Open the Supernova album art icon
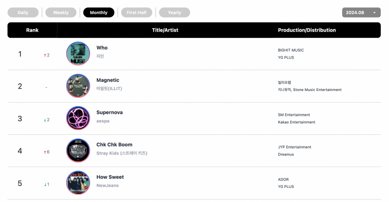Screen dimensions: 389x202 (x=78, y=118)
